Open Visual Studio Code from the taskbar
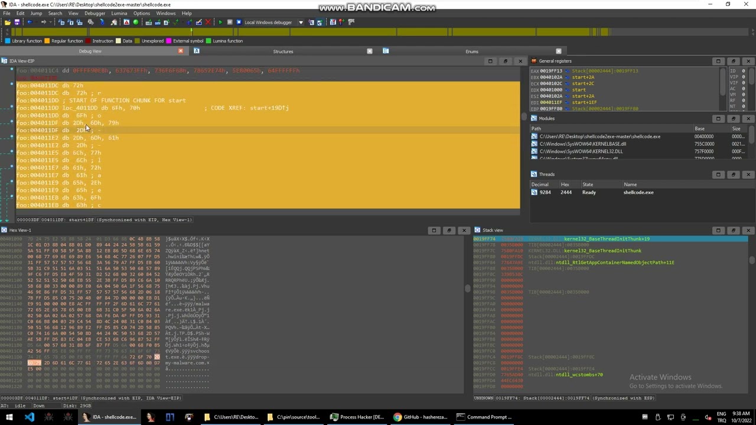This screenshot has height=425, width=756. coord(30,417)
